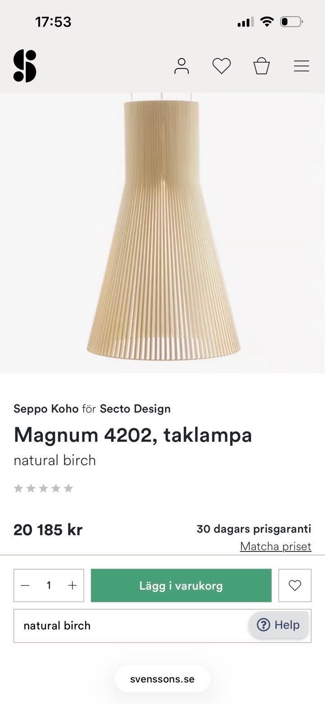325x704 pixels.
Task: Decrease quantity with minus button
Action: pyautogui.click(x=25, y=585)
